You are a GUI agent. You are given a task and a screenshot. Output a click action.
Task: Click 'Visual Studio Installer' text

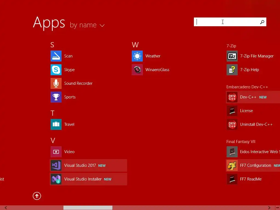click(83, 179)
